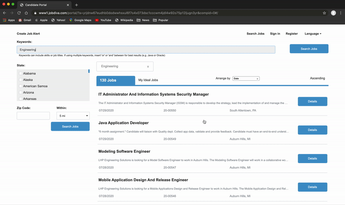The height and width of the screenshot is (205, 345).
Task: Open the Wikipedia bookmark
Action: point(124,20)
